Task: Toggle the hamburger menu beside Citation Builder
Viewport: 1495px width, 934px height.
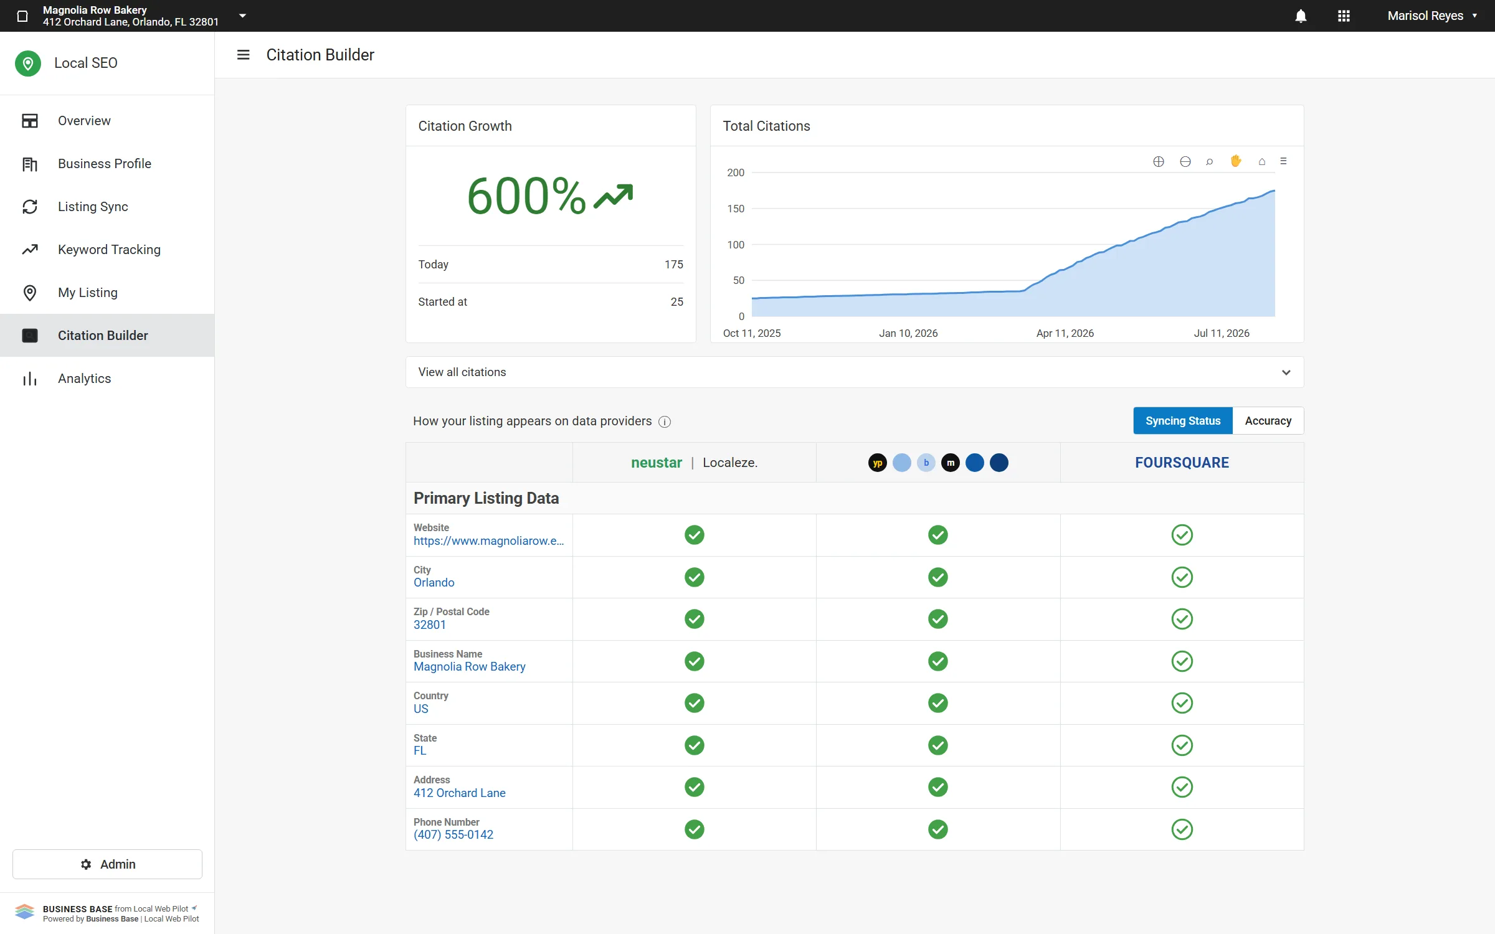Action: [244, 55]
